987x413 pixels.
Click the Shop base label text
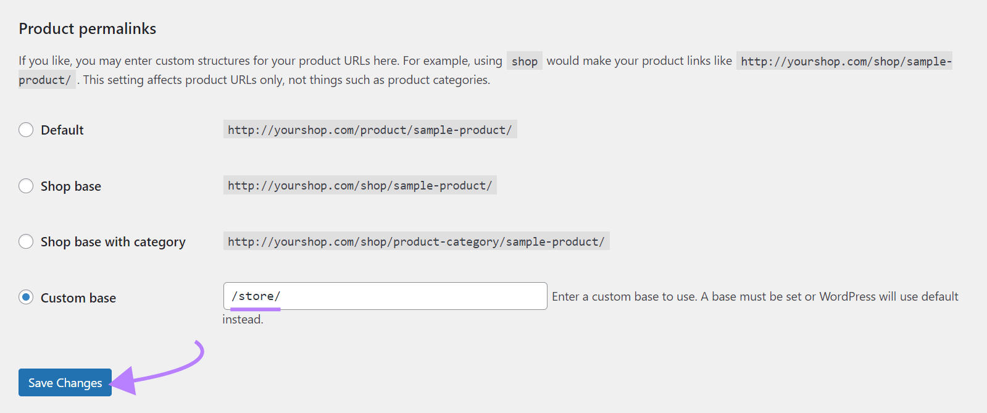70,186
